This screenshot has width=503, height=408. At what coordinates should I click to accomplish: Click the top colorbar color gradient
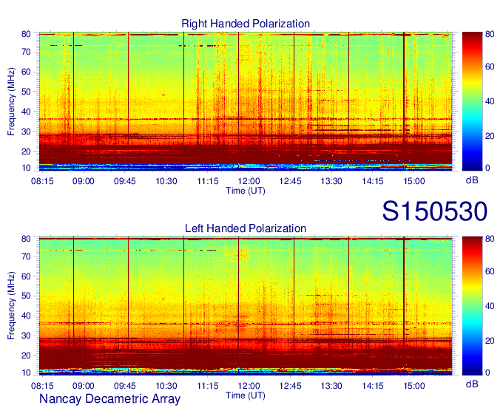click(x=472, y=101)
